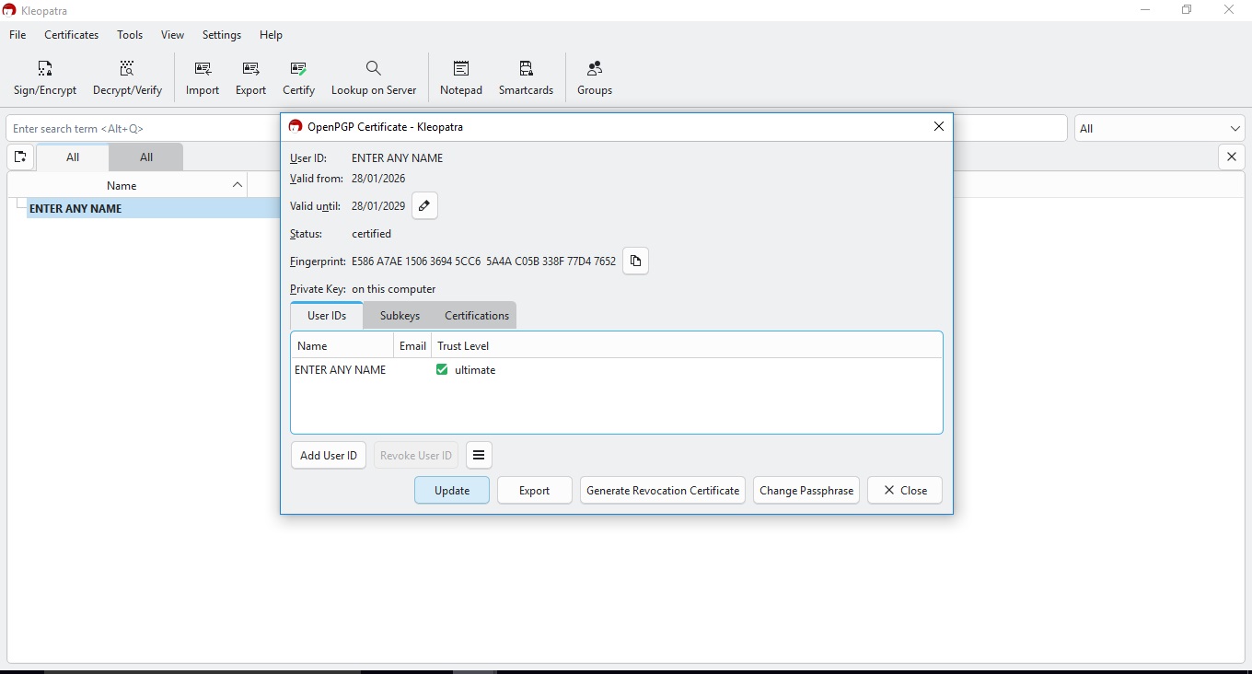Add a new tab with the tab icon
This screenshot has height=674, width=1252.
click(20, 157)
